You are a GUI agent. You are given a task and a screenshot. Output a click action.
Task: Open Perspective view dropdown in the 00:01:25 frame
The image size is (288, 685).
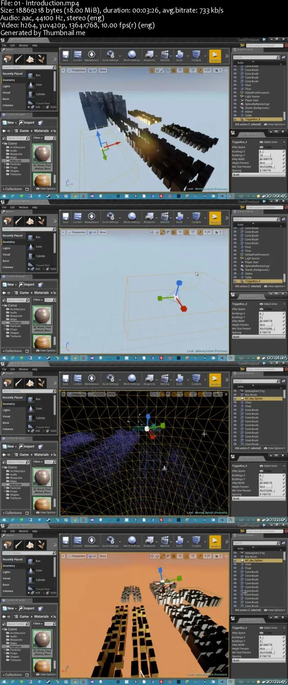(76, 232)
